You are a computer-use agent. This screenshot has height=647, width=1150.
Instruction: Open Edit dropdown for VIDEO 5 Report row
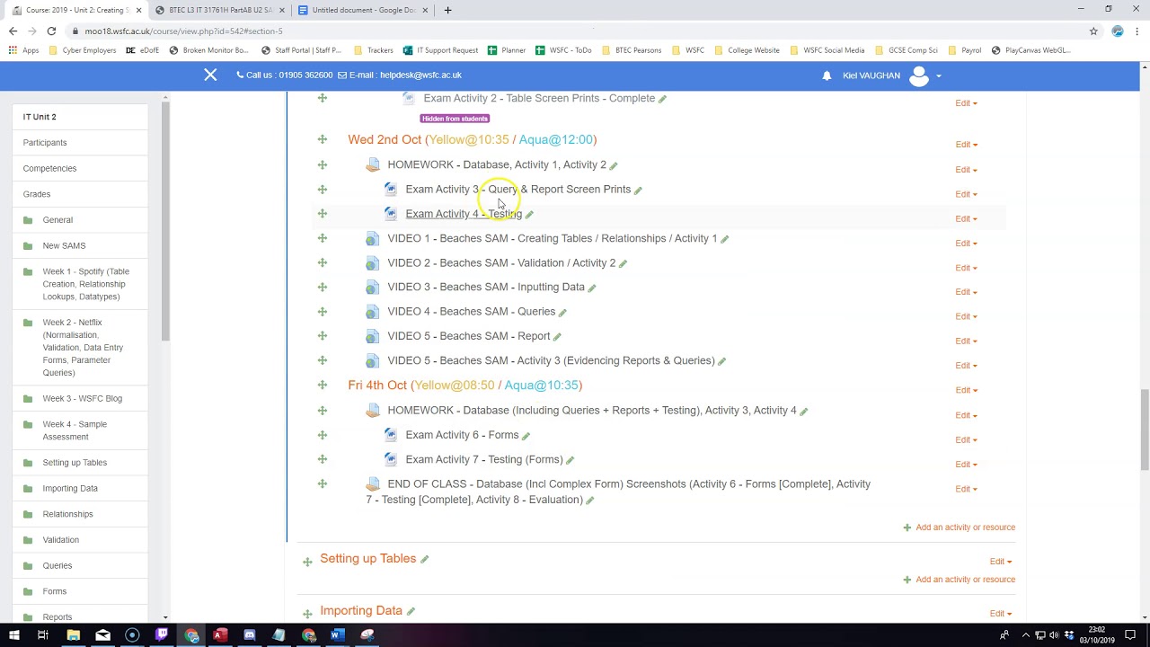coord(966,341)
